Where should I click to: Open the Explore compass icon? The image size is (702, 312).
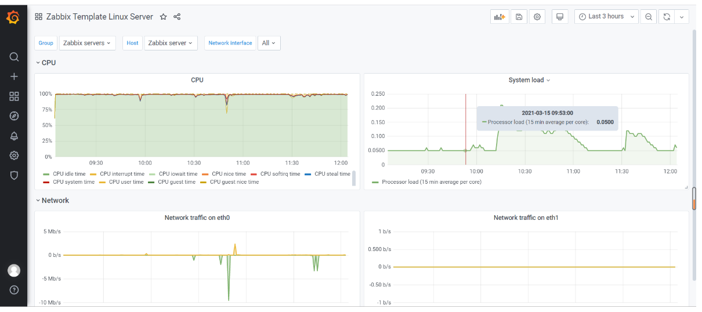[x=14, y=116]
